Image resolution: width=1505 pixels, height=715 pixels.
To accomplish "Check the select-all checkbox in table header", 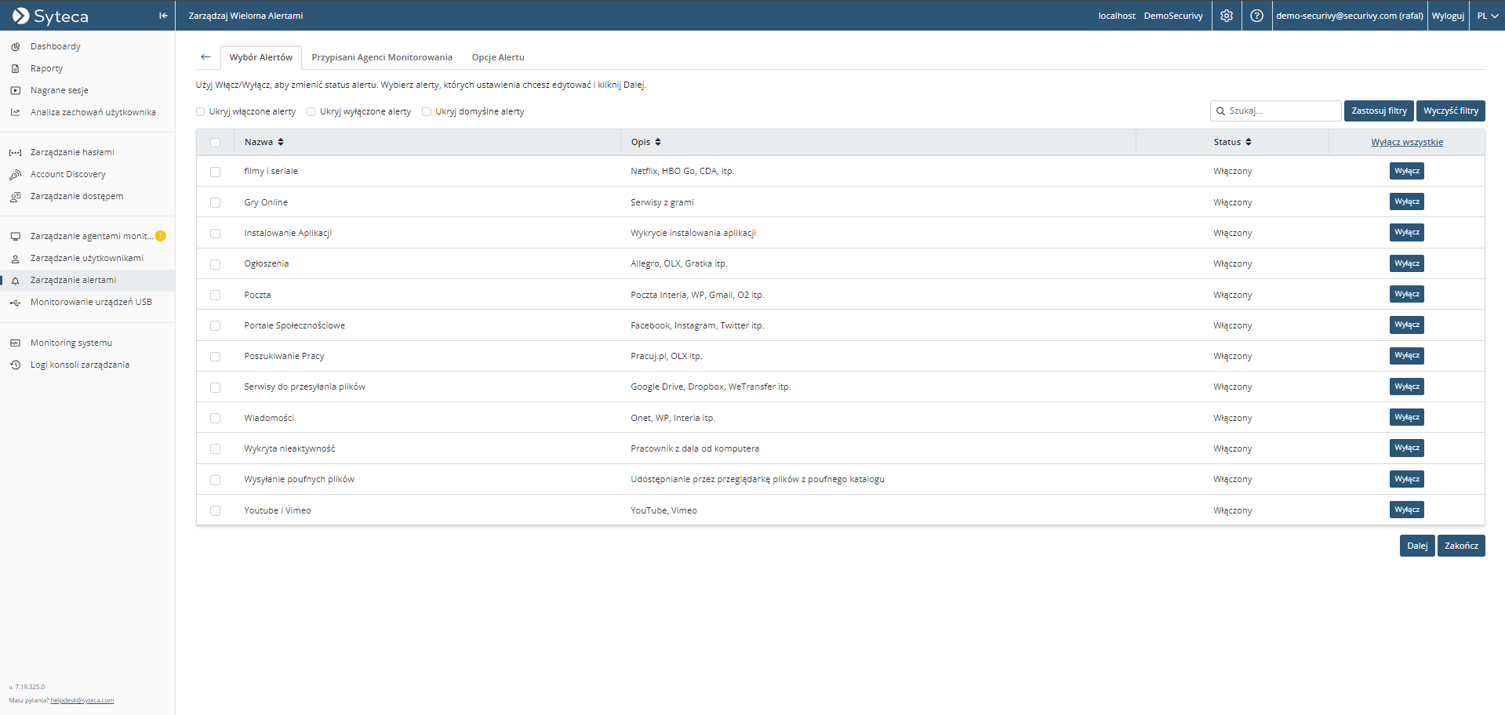I will coord(216,143).
